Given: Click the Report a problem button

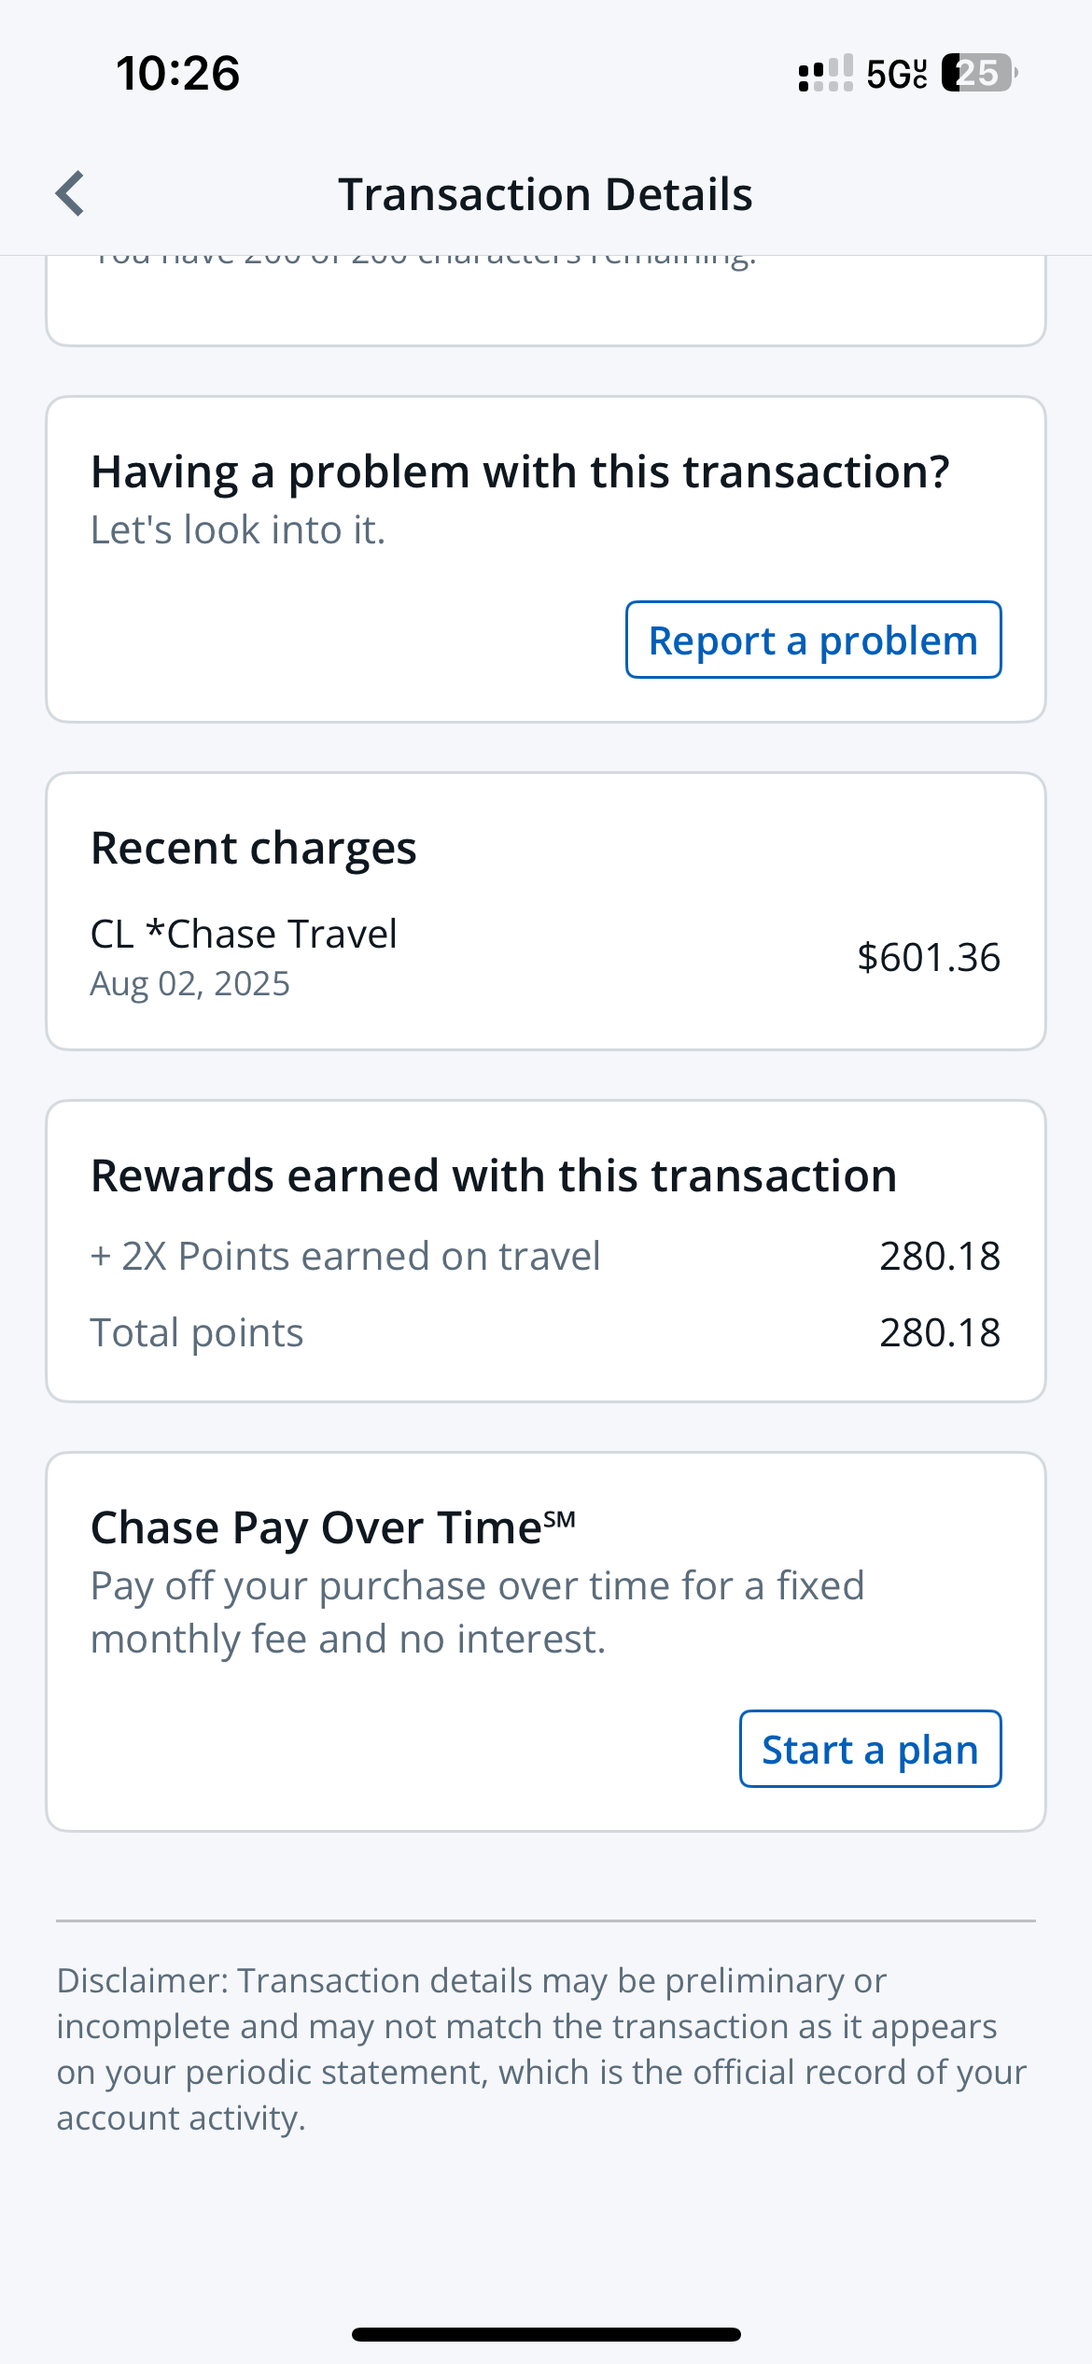Looking at the screenshot, I should coord(813,640).
